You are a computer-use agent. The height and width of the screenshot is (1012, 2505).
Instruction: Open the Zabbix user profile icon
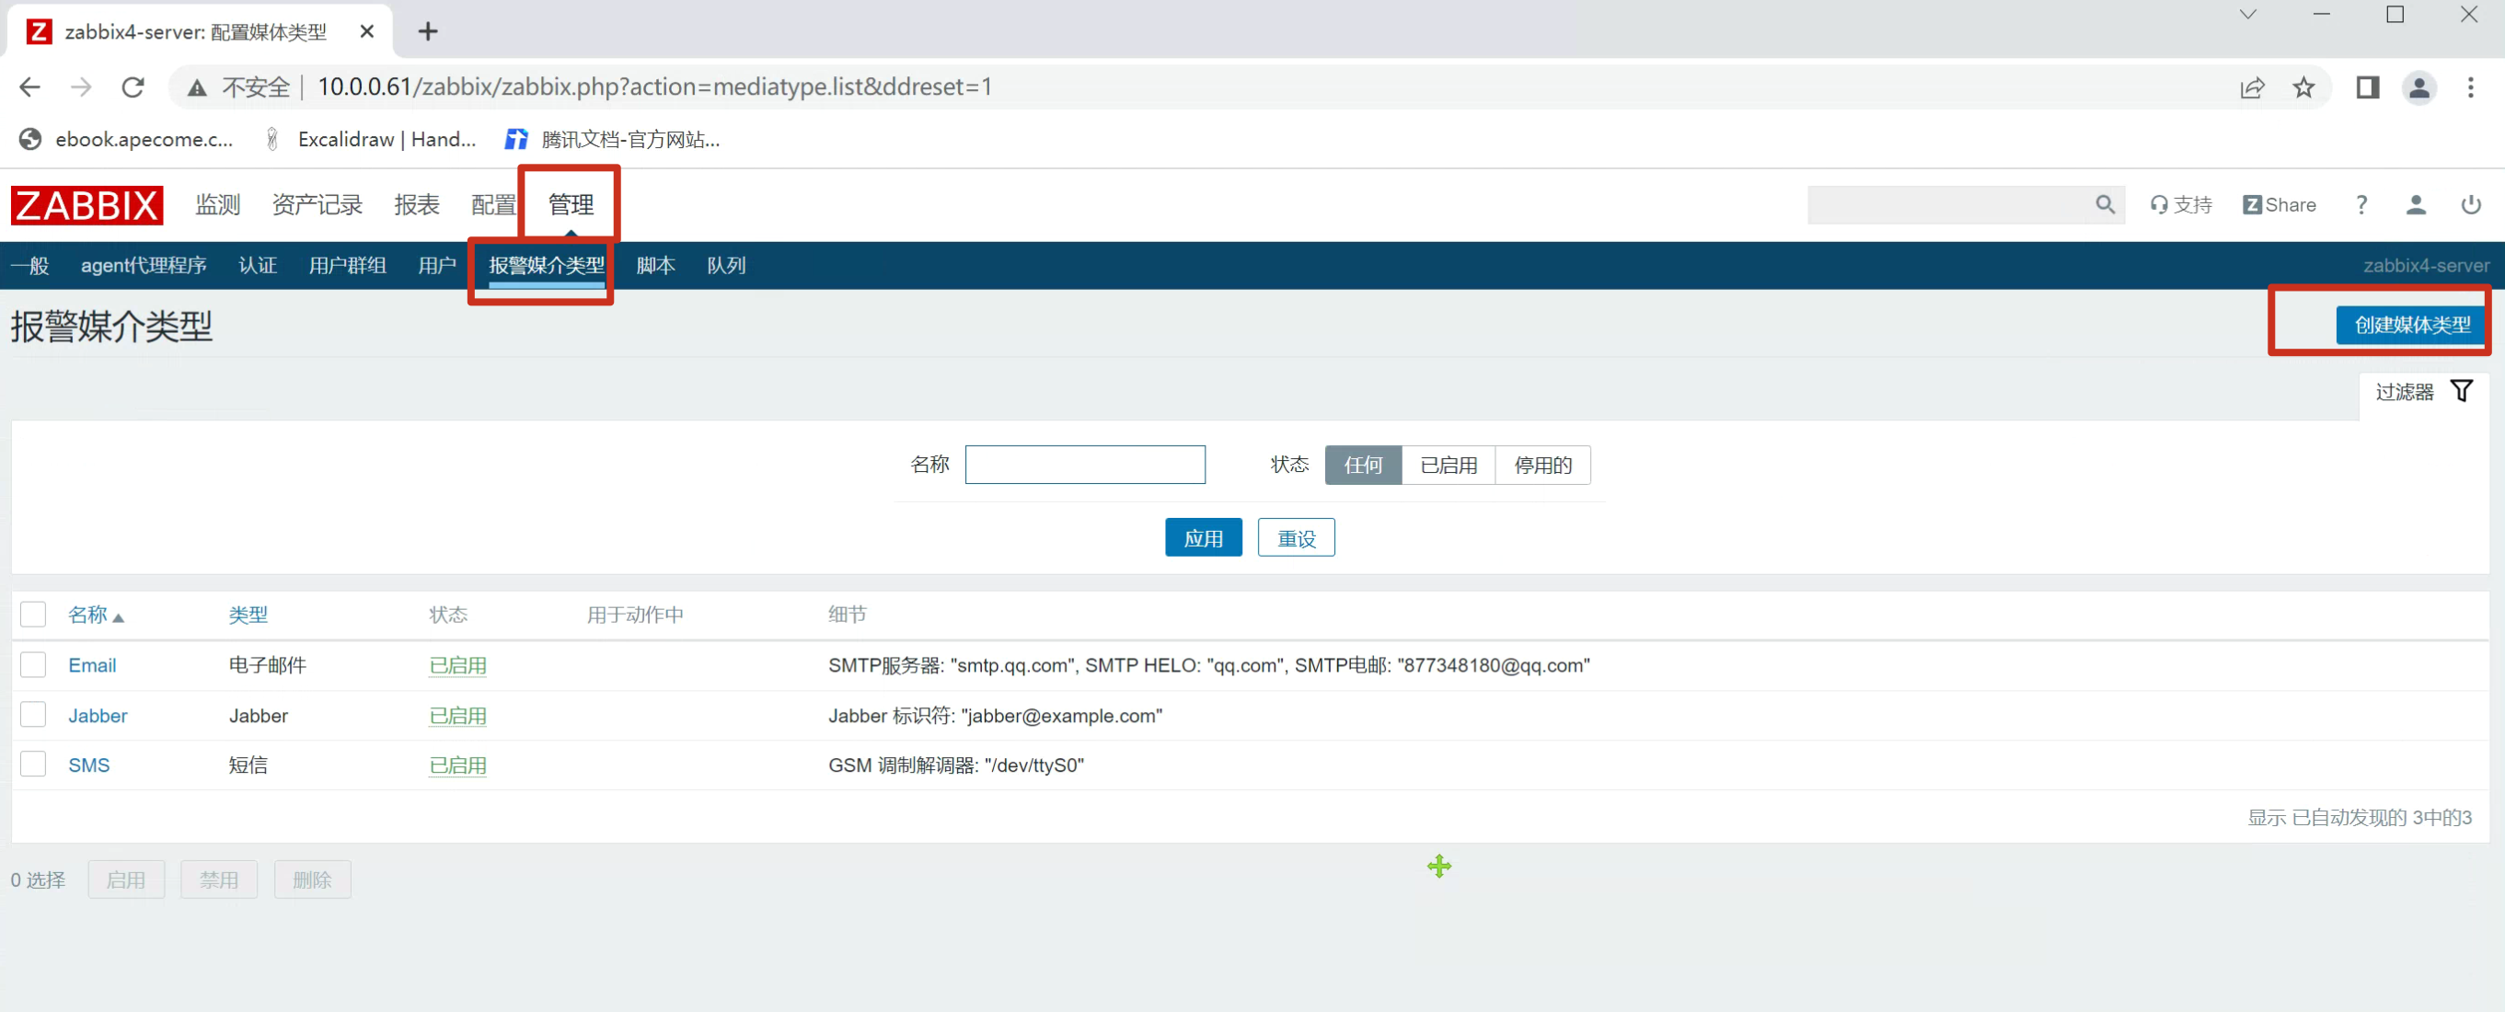coord(2416,204)
